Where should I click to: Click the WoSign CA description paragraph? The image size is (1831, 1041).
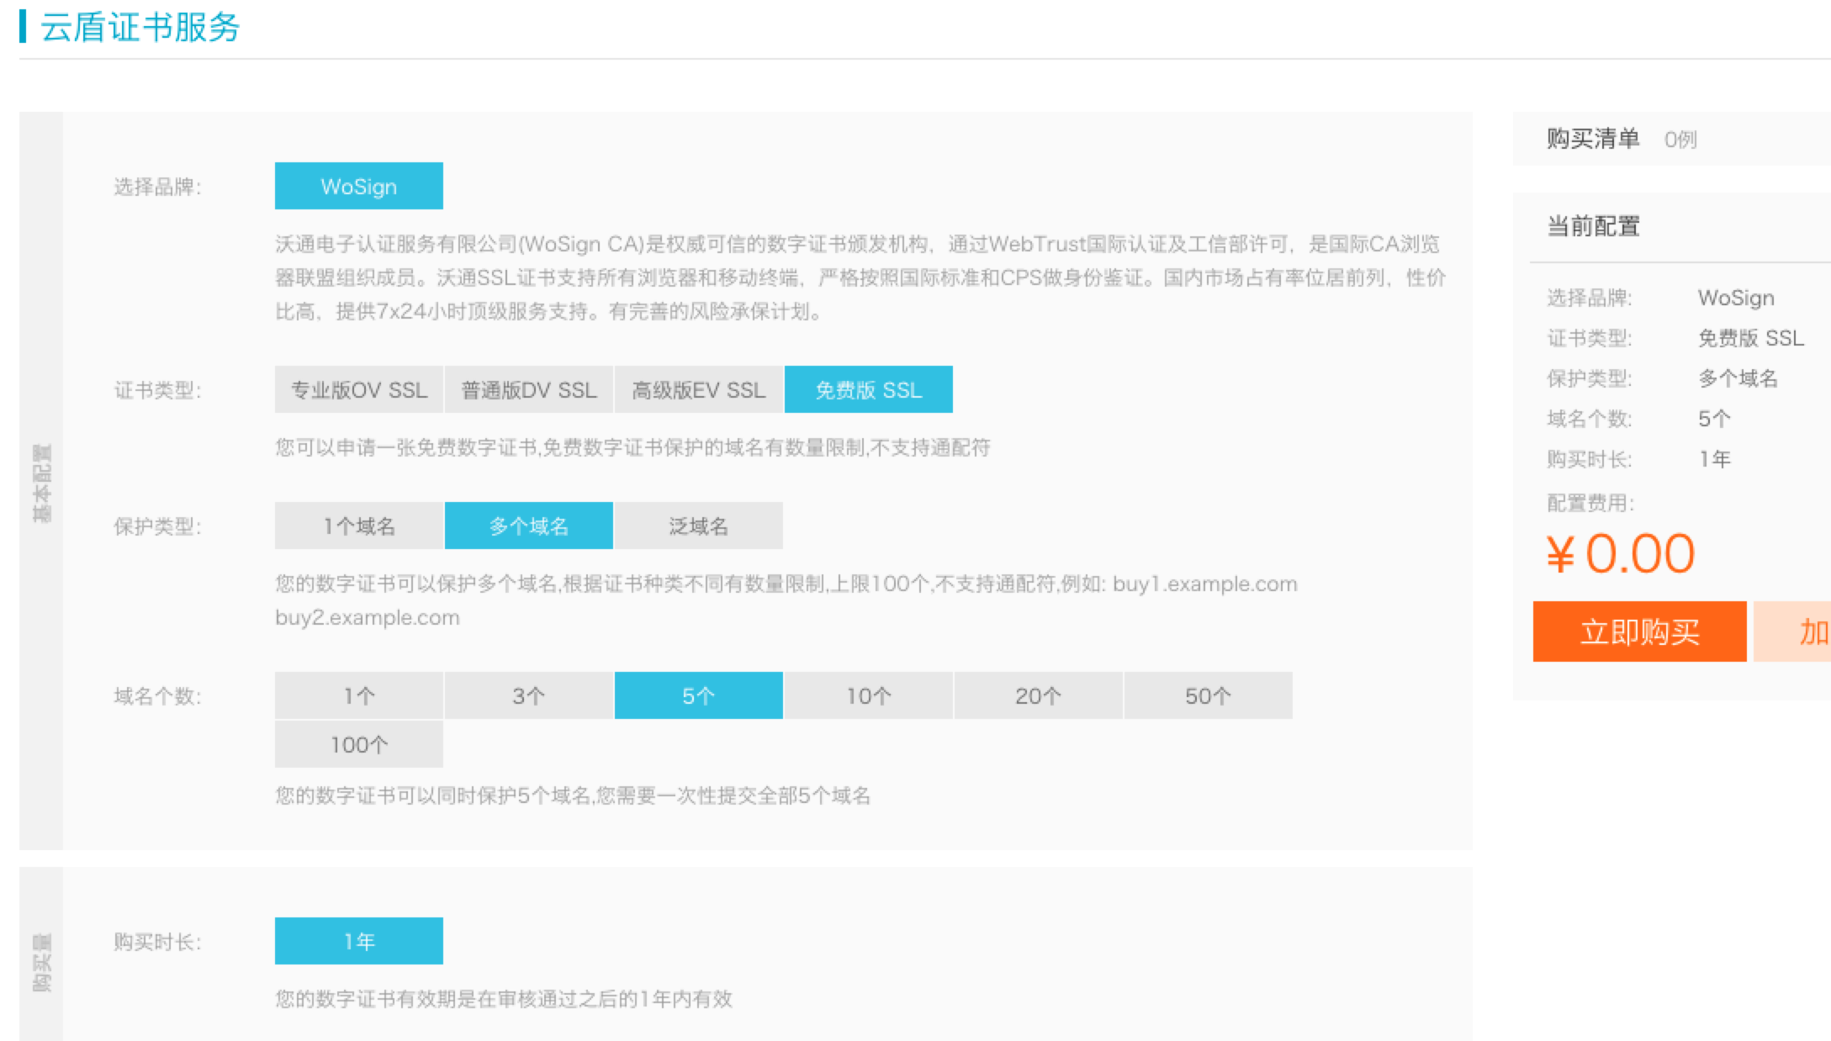coord(860,277)
